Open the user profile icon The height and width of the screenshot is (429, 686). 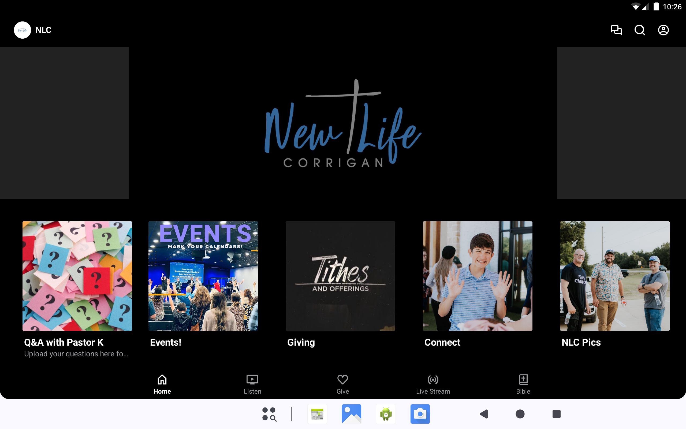point(663,30)
